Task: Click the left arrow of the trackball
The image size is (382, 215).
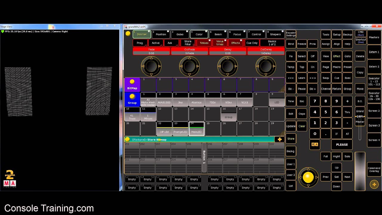Action: coord(300,177)
